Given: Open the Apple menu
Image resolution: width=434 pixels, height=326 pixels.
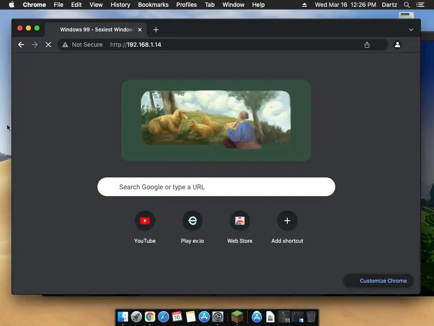Looking at the screenshot, I should [11, 5].
